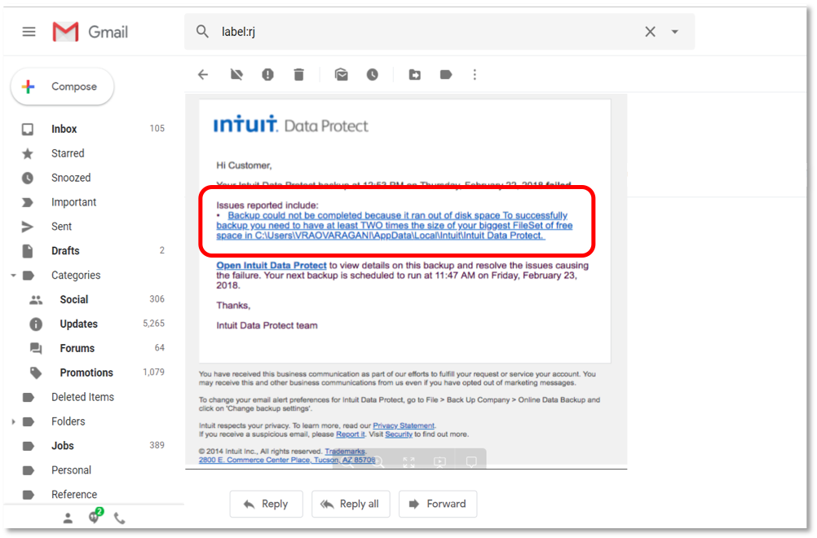Open the Personal label
Image resolution: width=817 pixels, height=538 pixels.
pos(71,470)
